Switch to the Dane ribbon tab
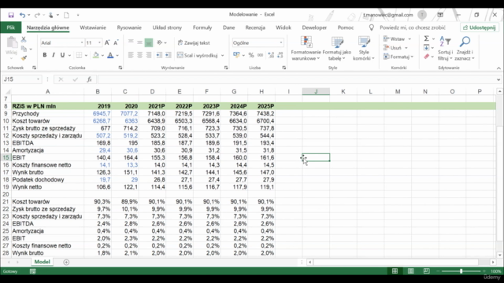 tap(228, 28)
